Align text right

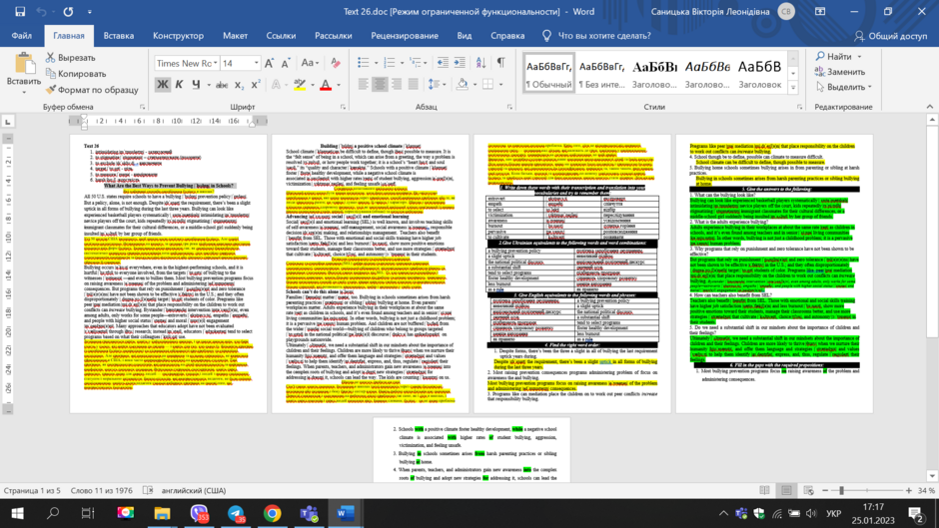[x=397, y=85]
